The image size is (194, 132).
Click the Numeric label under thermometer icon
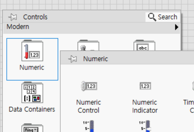(x=32, y=68)
